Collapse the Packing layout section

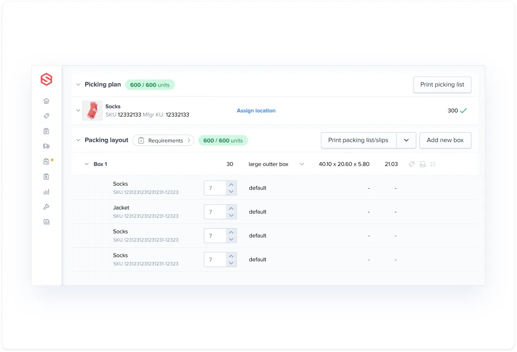(78, 140)
